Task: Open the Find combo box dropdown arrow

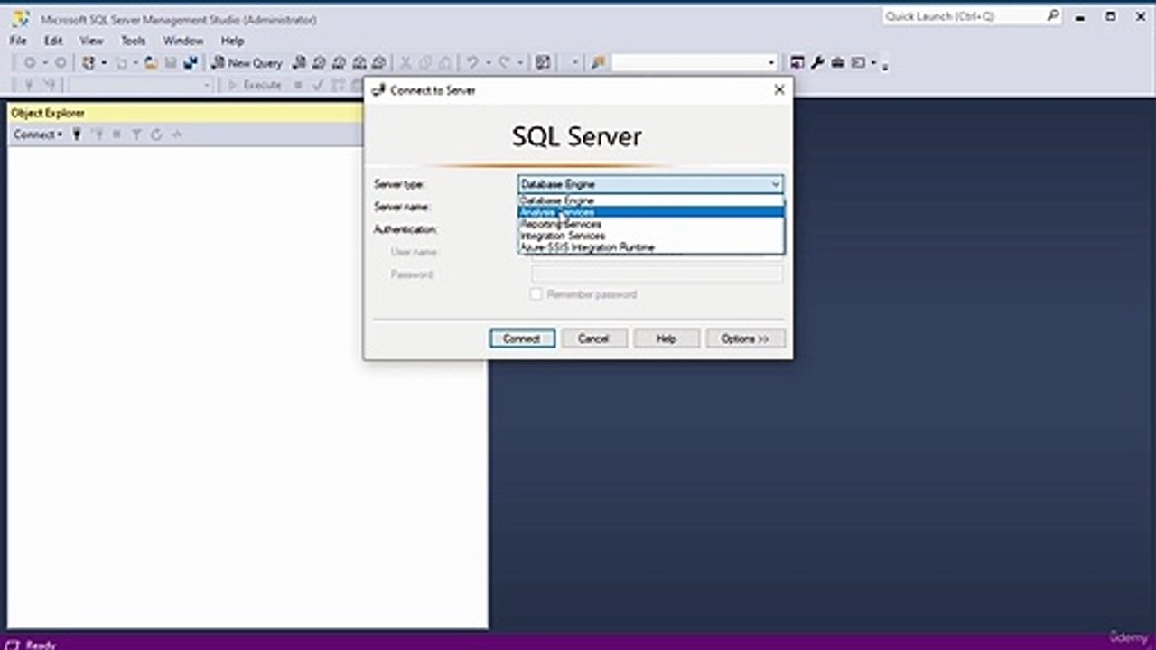Action: (x=771, y=63)
